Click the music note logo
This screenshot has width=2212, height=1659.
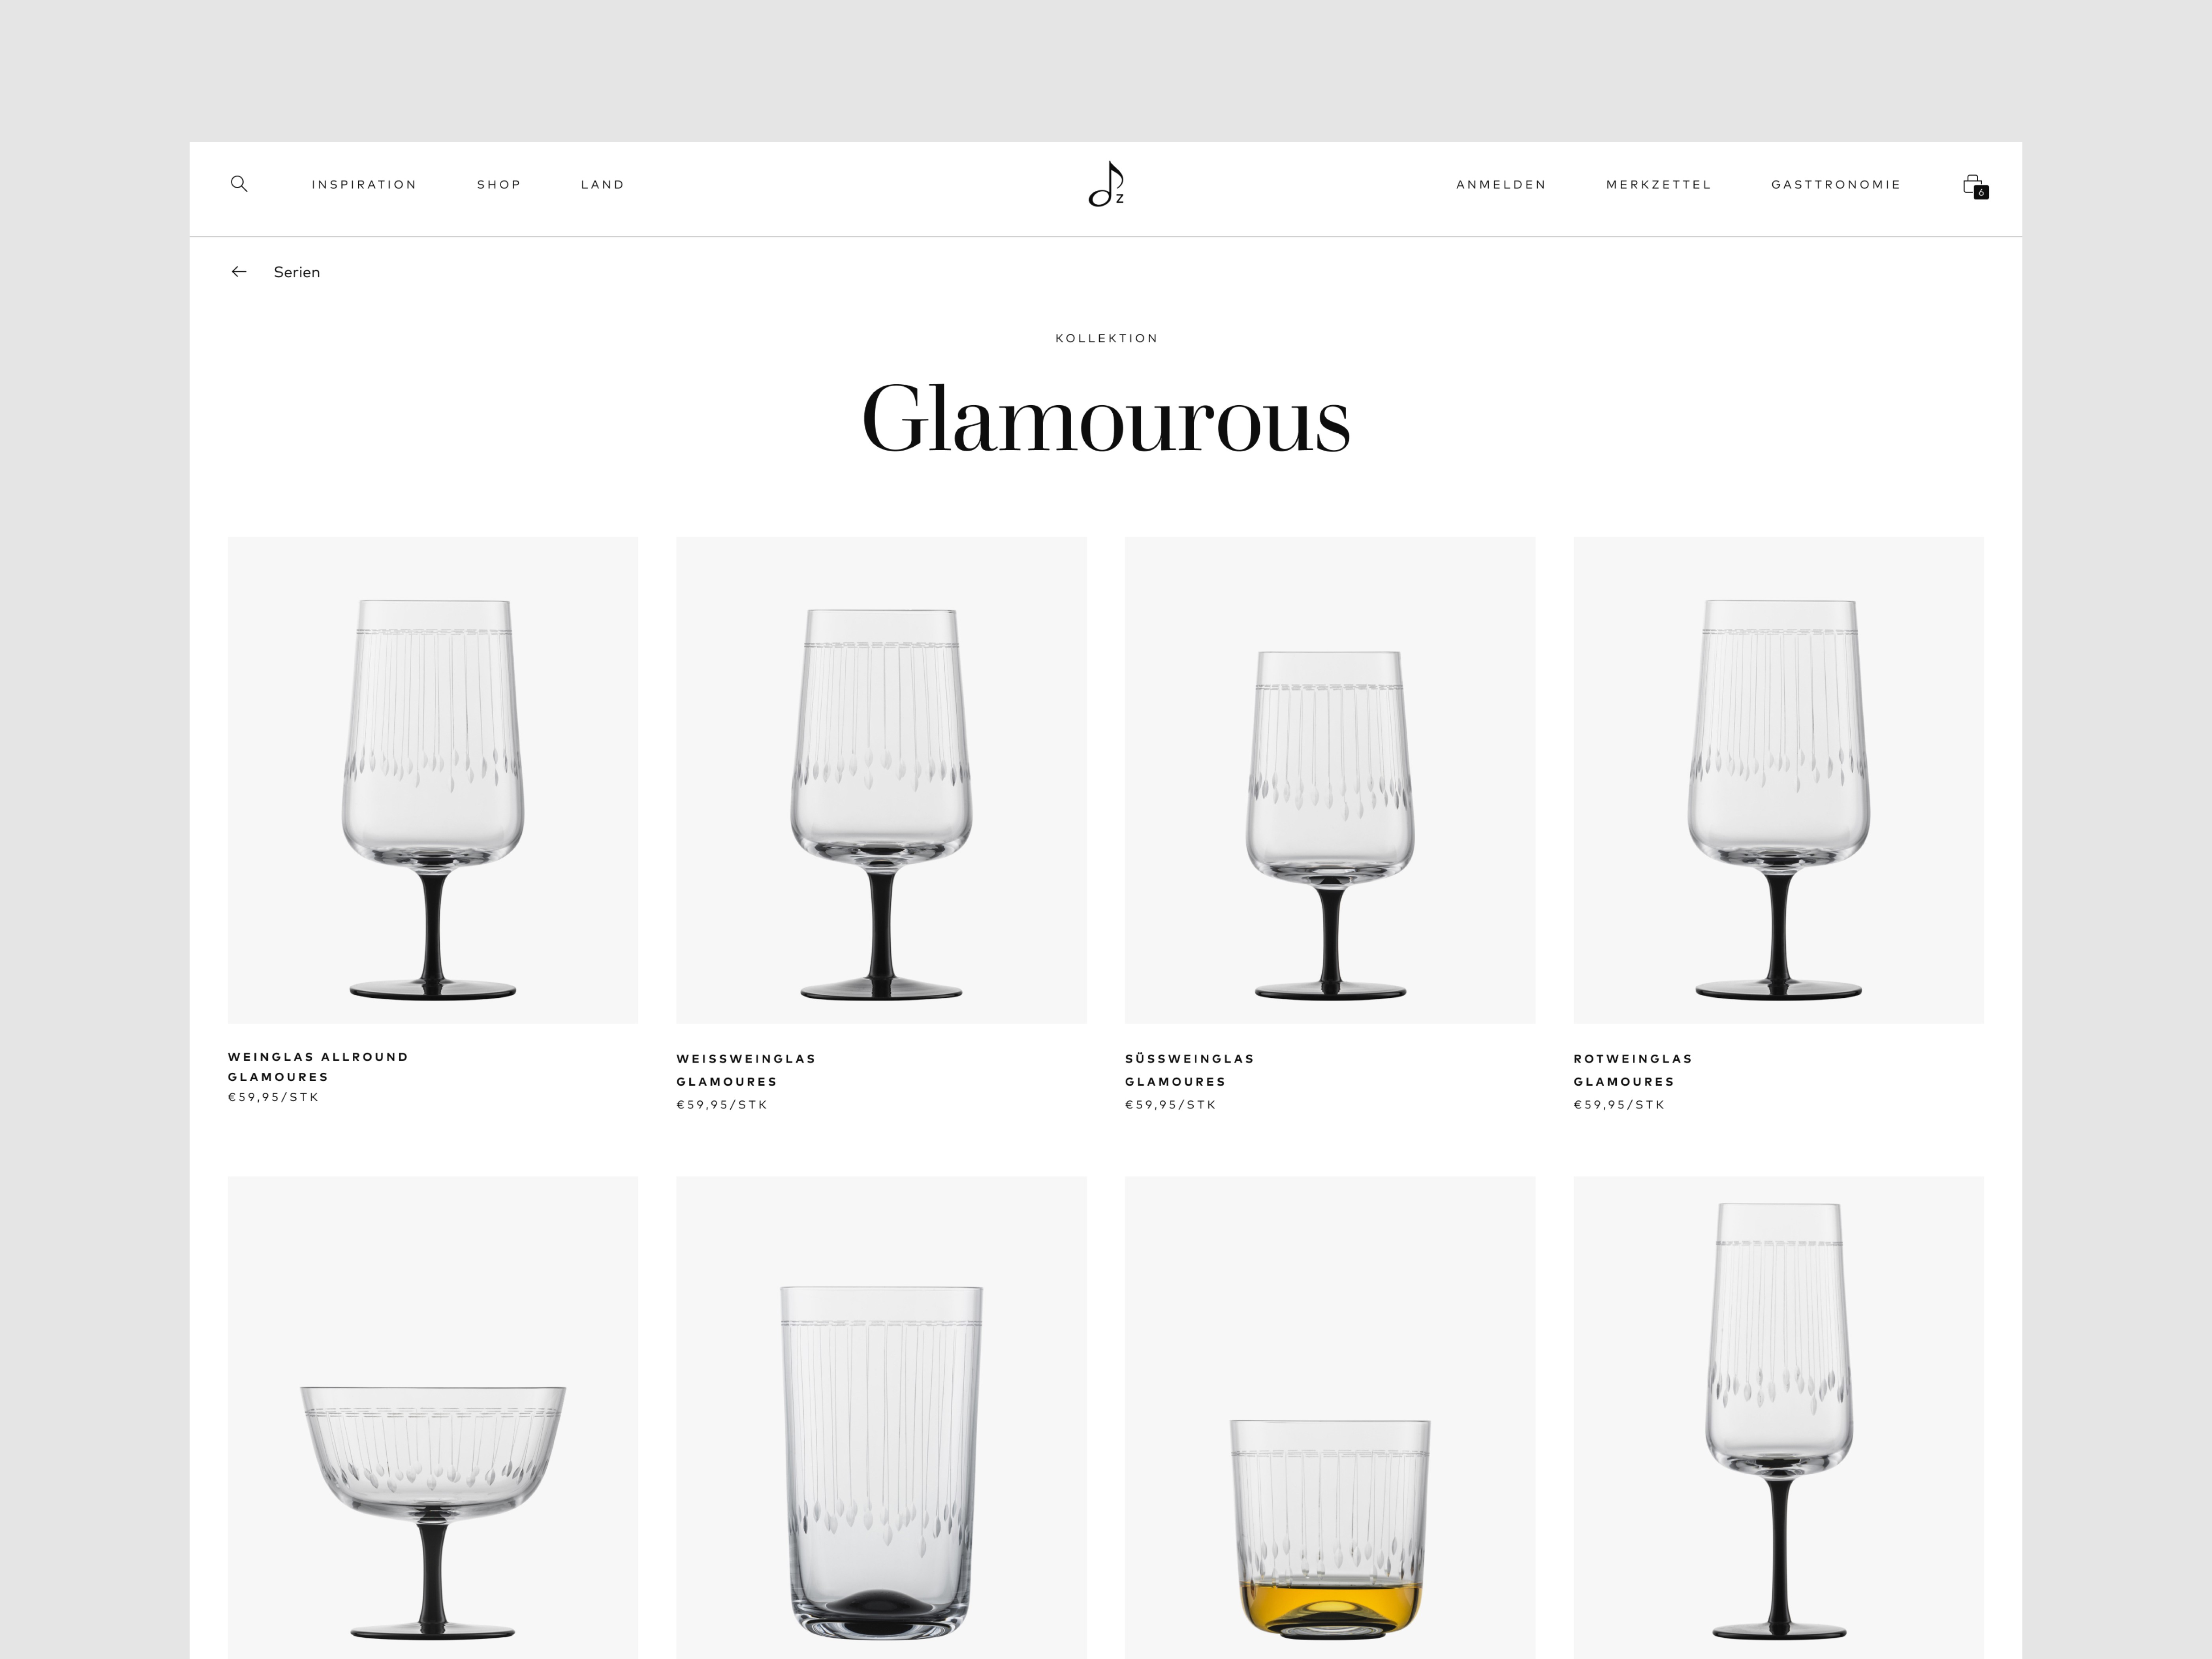[1106, 185]
